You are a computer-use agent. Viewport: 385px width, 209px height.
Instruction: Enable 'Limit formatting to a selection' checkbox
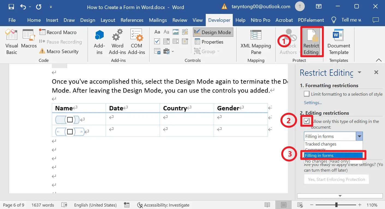coord(307,94)
